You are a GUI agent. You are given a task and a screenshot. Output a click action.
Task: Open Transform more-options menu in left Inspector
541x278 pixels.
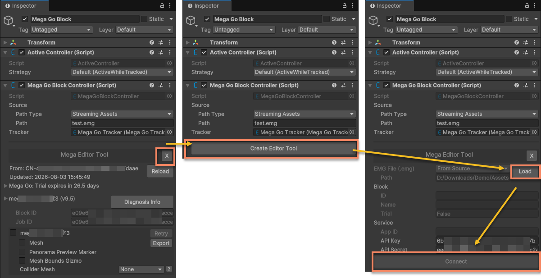coord(169,42)
